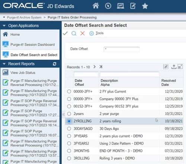Select the 2YROLLING radio button
186x164 pixels.
69,121
